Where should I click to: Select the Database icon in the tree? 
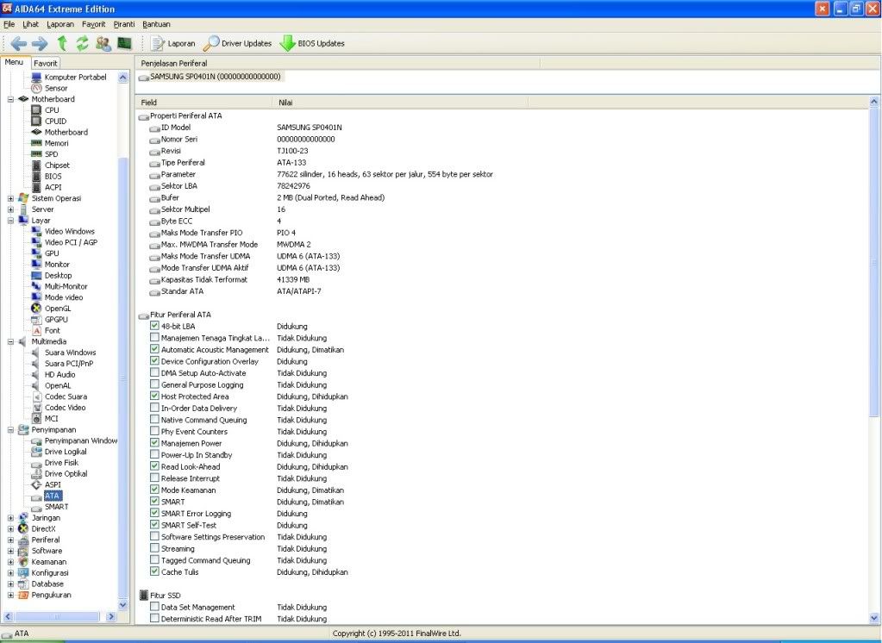tap(23, 584)
